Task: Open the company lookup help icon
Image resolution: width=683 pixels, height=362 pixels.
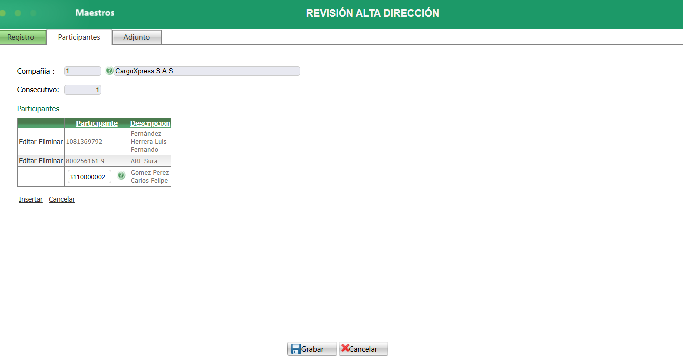Action: pyautogui.click(x=109, y=71)
